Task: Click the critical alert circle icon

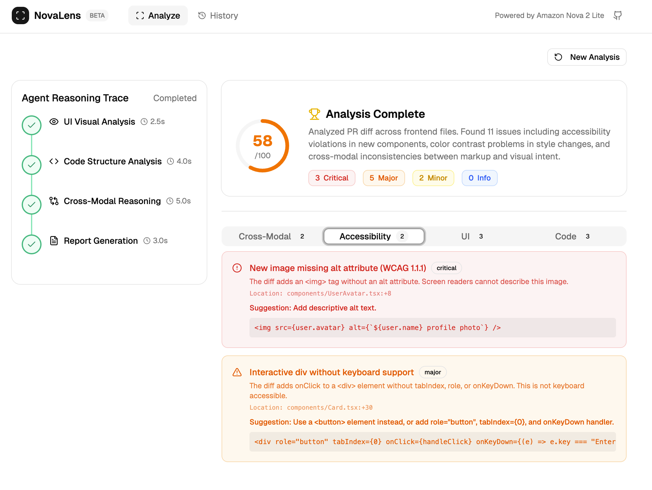Action: click(x=237, y=268)
